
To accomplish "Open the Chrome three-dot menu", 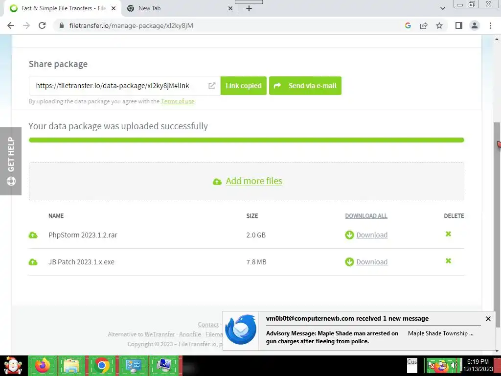I will click(x=490, y=25).
